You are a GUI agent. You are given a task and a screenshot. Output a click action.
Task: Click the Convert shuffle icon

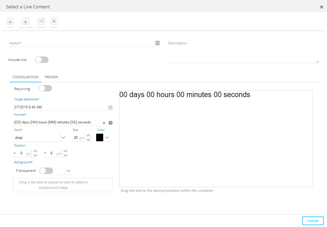[x=41, y=22]
